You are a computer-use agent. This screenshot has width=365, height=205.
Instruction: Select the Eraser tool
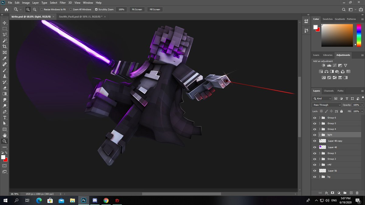[x=5, y=88]
